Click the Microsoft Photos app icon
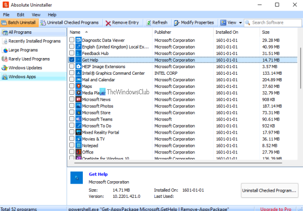Viewport: 303px width, 211px height. click(x=78, y=106)
